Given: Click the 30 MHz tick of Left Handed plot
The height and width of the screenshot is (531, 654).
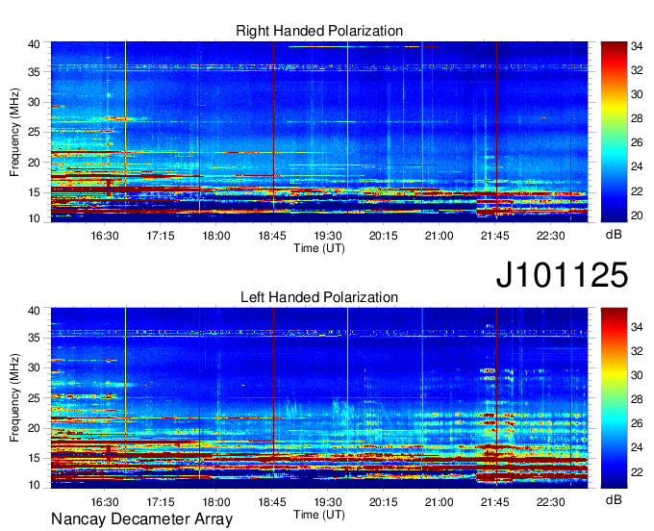Looking at the screenshot, I should point(35,367).
